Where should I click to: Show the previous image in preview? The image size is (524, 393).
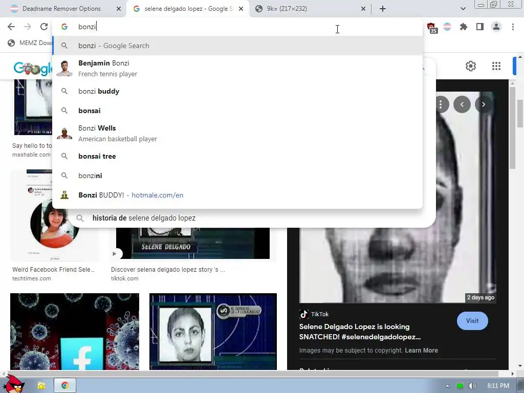click(462, 104)
